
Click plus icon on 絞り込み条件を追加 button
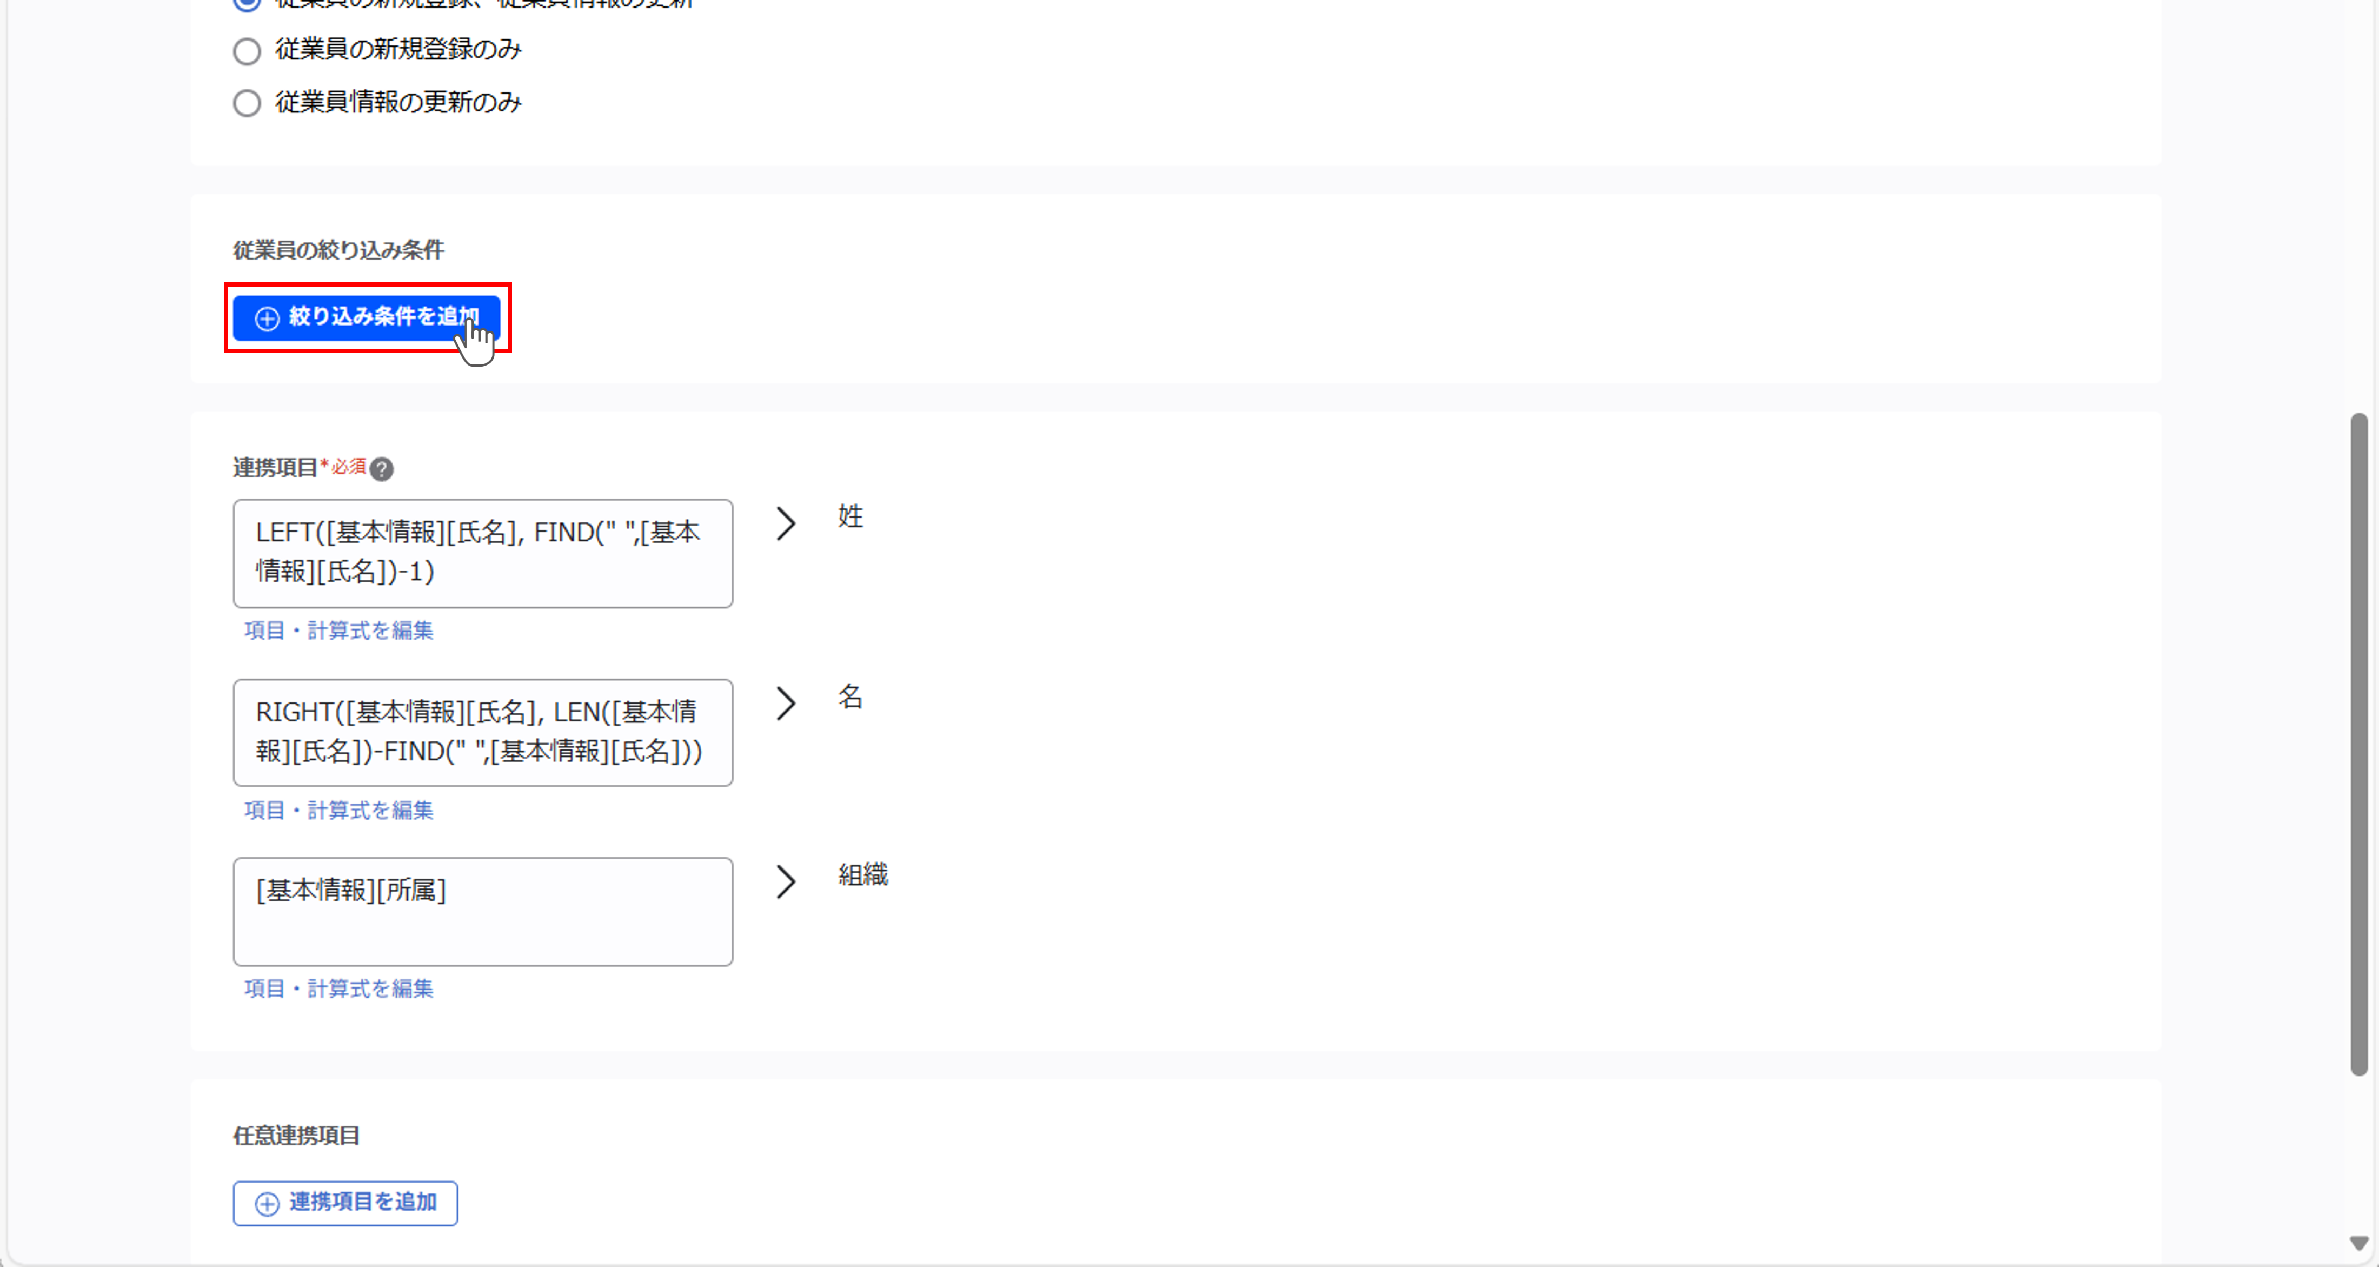267,319
